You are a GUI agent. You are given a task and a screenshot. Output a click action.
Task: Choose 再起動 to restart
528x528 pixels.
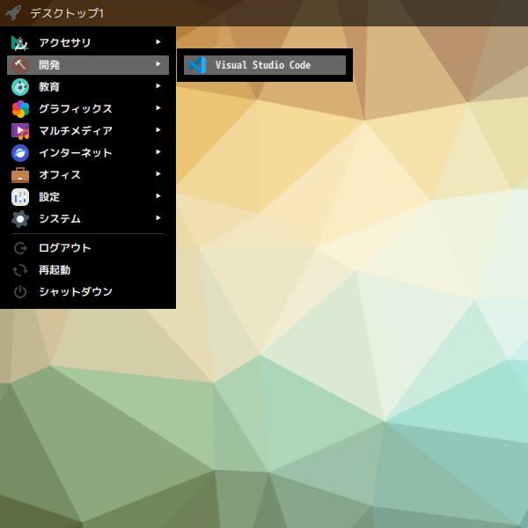(88, 270)
